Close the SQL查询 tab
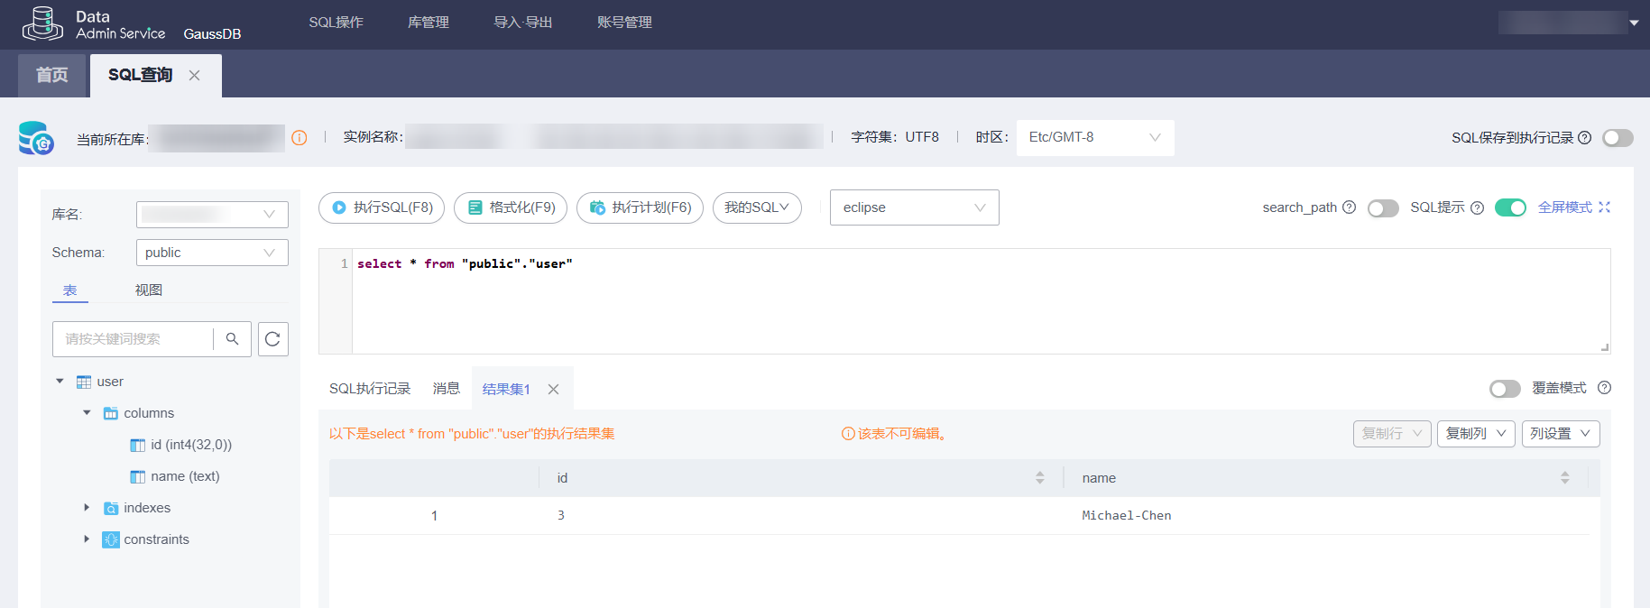 coord(194,76)
